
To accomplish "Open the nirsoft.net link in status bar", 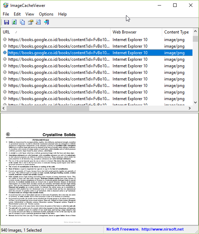I will tap(163, 229).
